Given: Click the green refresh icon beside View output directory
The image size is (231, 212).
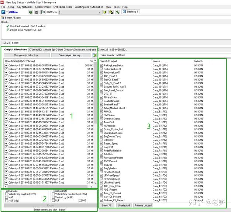Looking at the screenshot, I should click(x=94, y=55).
